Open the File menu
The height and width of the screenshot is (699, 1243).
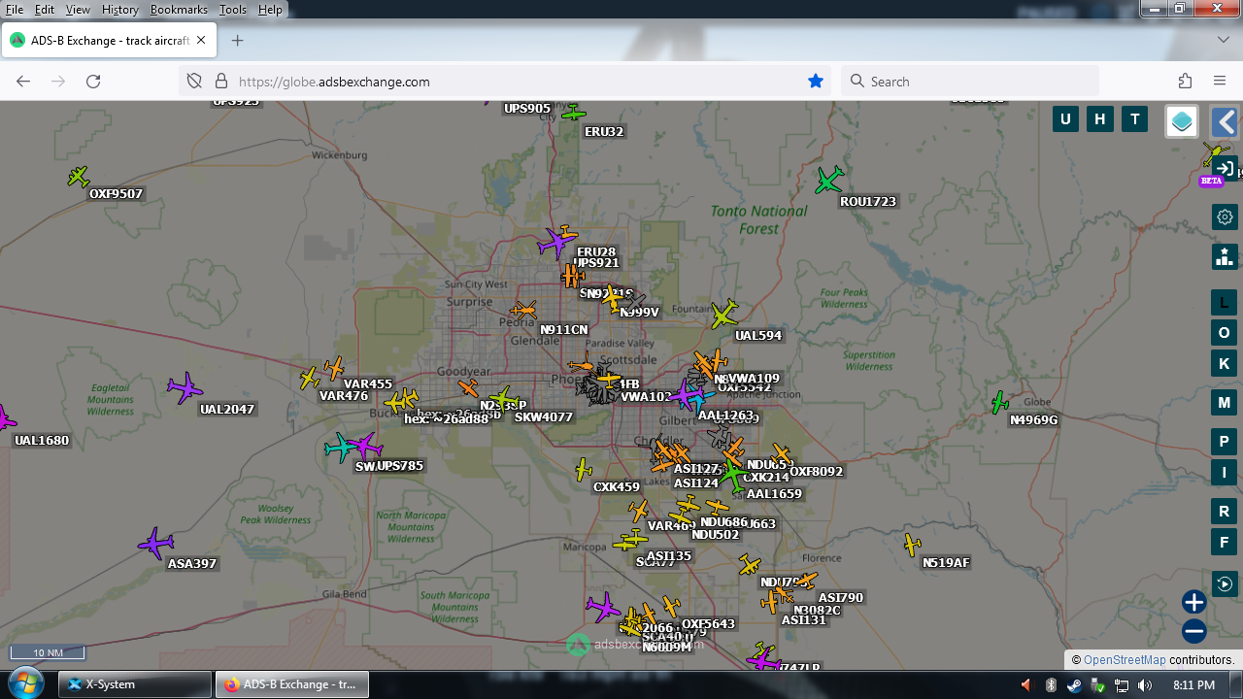(x=15, y=10)
